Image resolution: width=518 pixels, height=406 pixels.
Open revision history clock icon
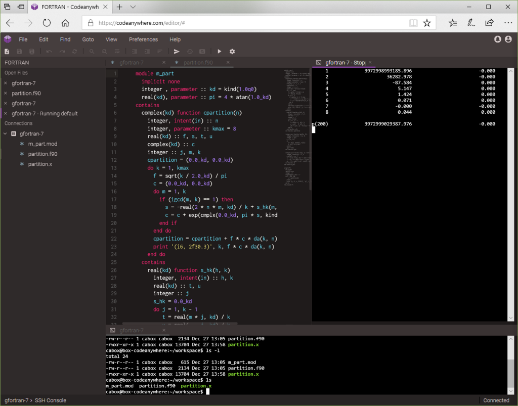click(190, 52)
